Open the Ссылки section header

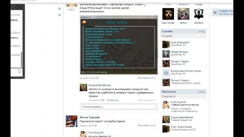tap(167, 31)
